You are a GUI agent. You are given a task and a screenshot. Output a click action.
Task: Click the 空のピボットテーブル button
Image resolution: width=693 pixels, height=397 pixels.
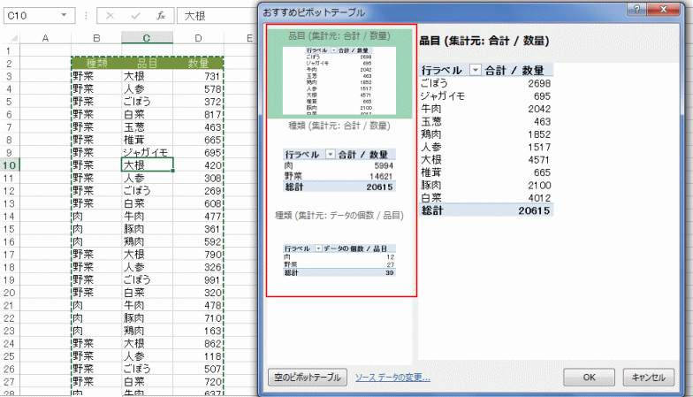pos(307,378)
